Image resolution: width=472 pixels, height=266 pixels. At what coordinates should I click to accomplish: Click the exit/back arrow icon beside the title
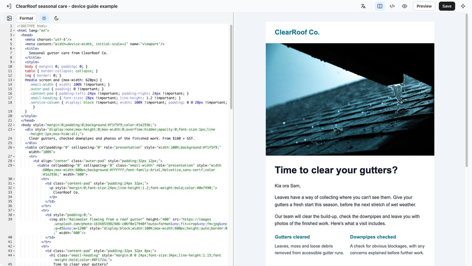[x=9, y=6]
